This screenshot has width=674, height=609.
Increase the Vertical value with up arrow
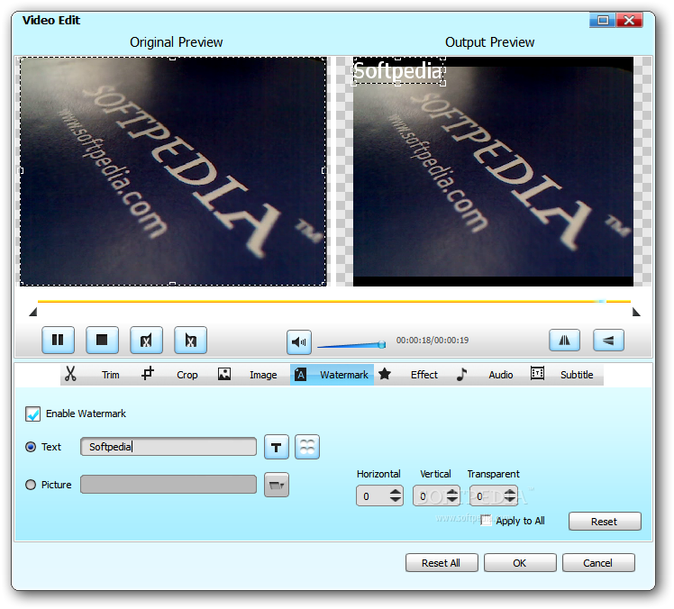[452, 492]
